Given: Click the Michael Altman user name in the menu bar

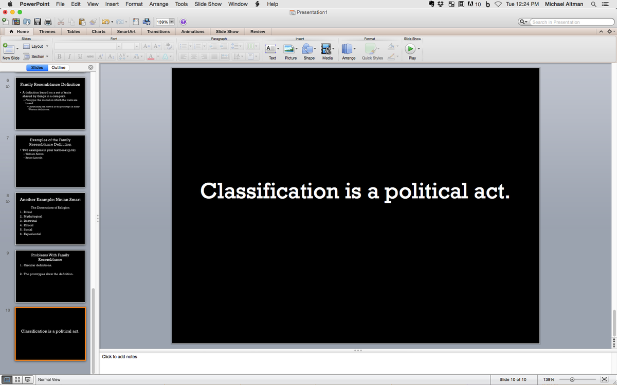Looking at the screenshot, I should coord(564,4).
